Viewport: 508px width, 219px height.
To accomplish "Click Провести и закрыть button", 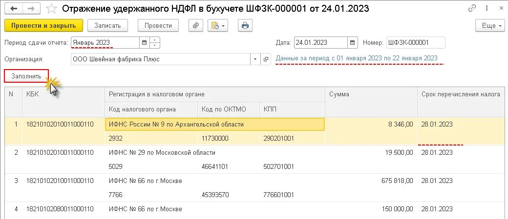I will [x=44, y=25].
